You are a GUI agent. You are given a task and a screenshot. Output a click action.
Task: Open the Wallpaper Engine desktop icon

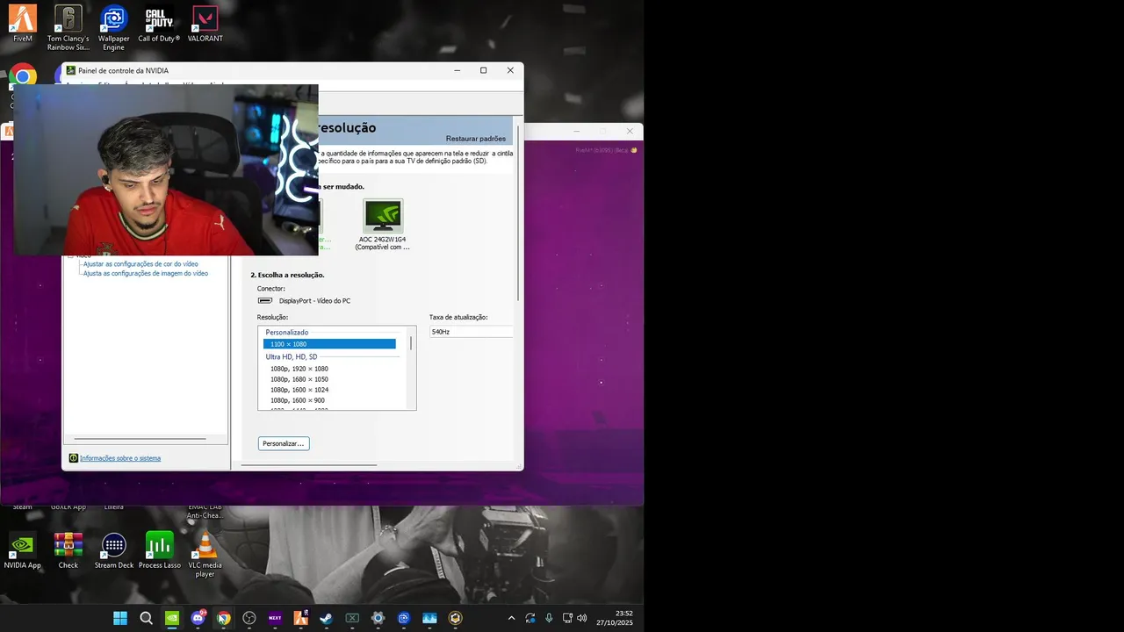[114, 28]
